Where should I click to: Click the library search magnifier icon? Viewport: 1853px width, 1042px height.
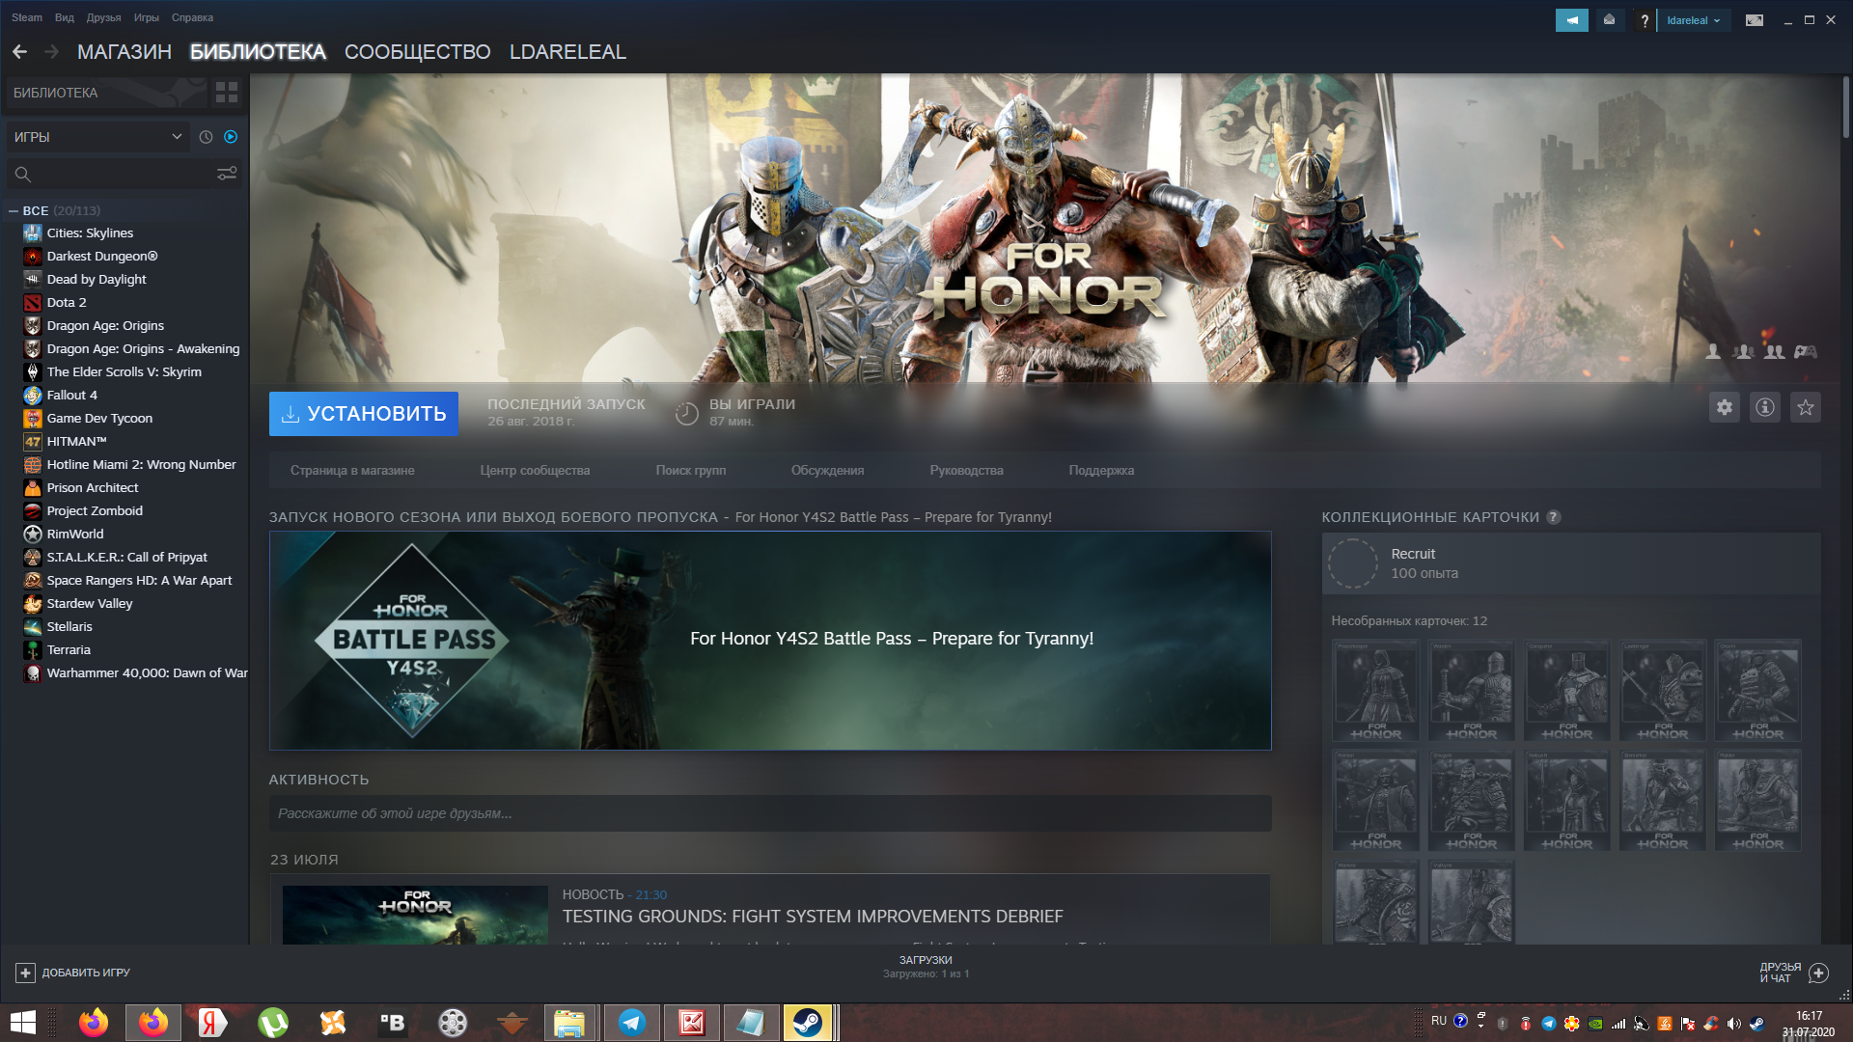(x=23, y=175)
